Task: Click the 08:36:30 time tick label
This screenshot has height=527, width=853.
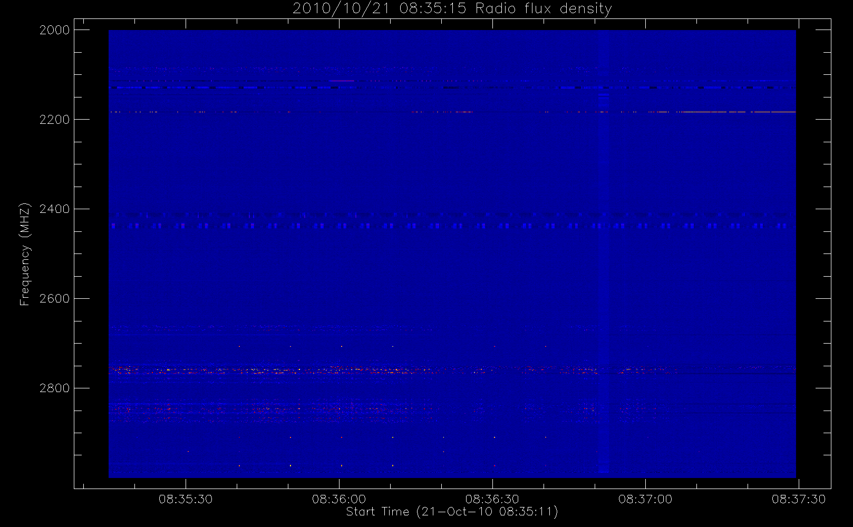Action: (x=492, y=499)
